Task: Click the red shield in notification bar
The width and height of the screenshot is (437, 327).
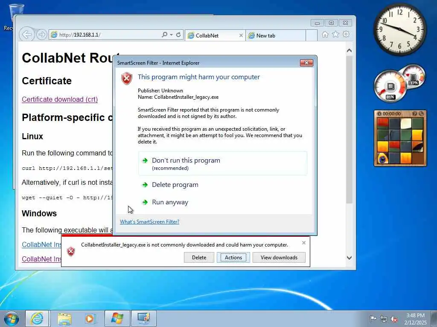Action: pos(71,251)
